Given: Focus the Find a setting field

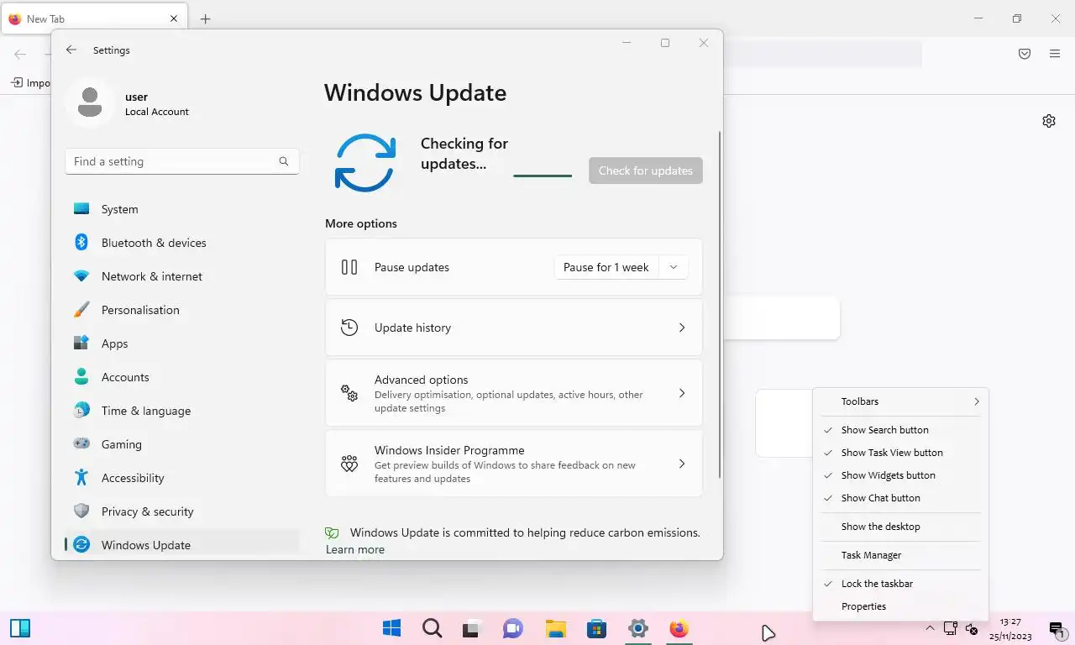Looking at the screenshot, I should pos(182,161).
